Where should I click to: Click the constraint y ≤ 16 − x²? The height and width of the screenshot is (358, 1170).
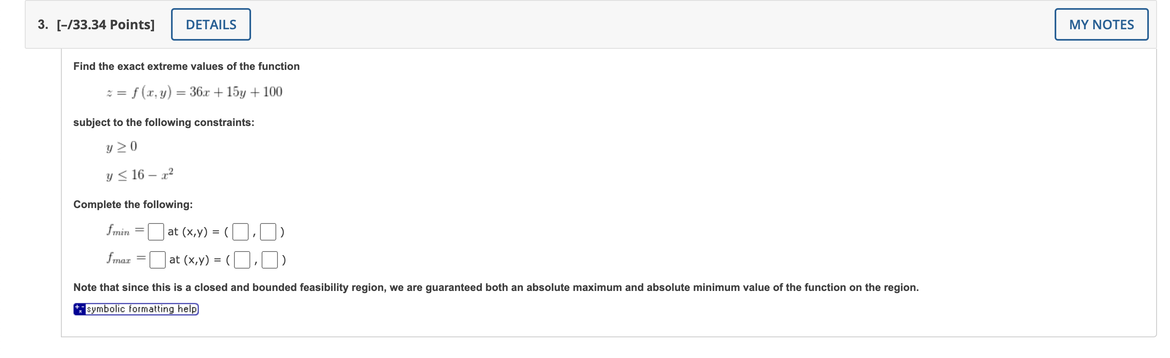[x=139, y=174]
